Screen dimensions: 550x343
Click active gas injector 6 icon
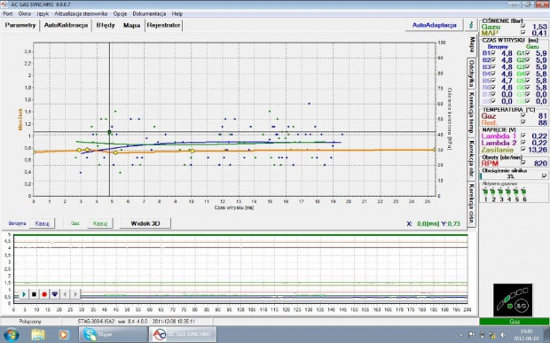523,191
